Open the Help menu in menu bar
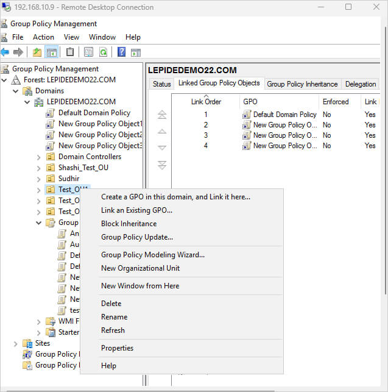The height and width of the screenshot is (392, 388). point(133,37)
